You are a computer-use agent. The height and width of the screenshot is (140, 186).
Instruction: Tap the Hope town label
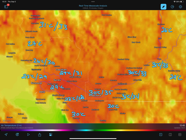[159, 59]
